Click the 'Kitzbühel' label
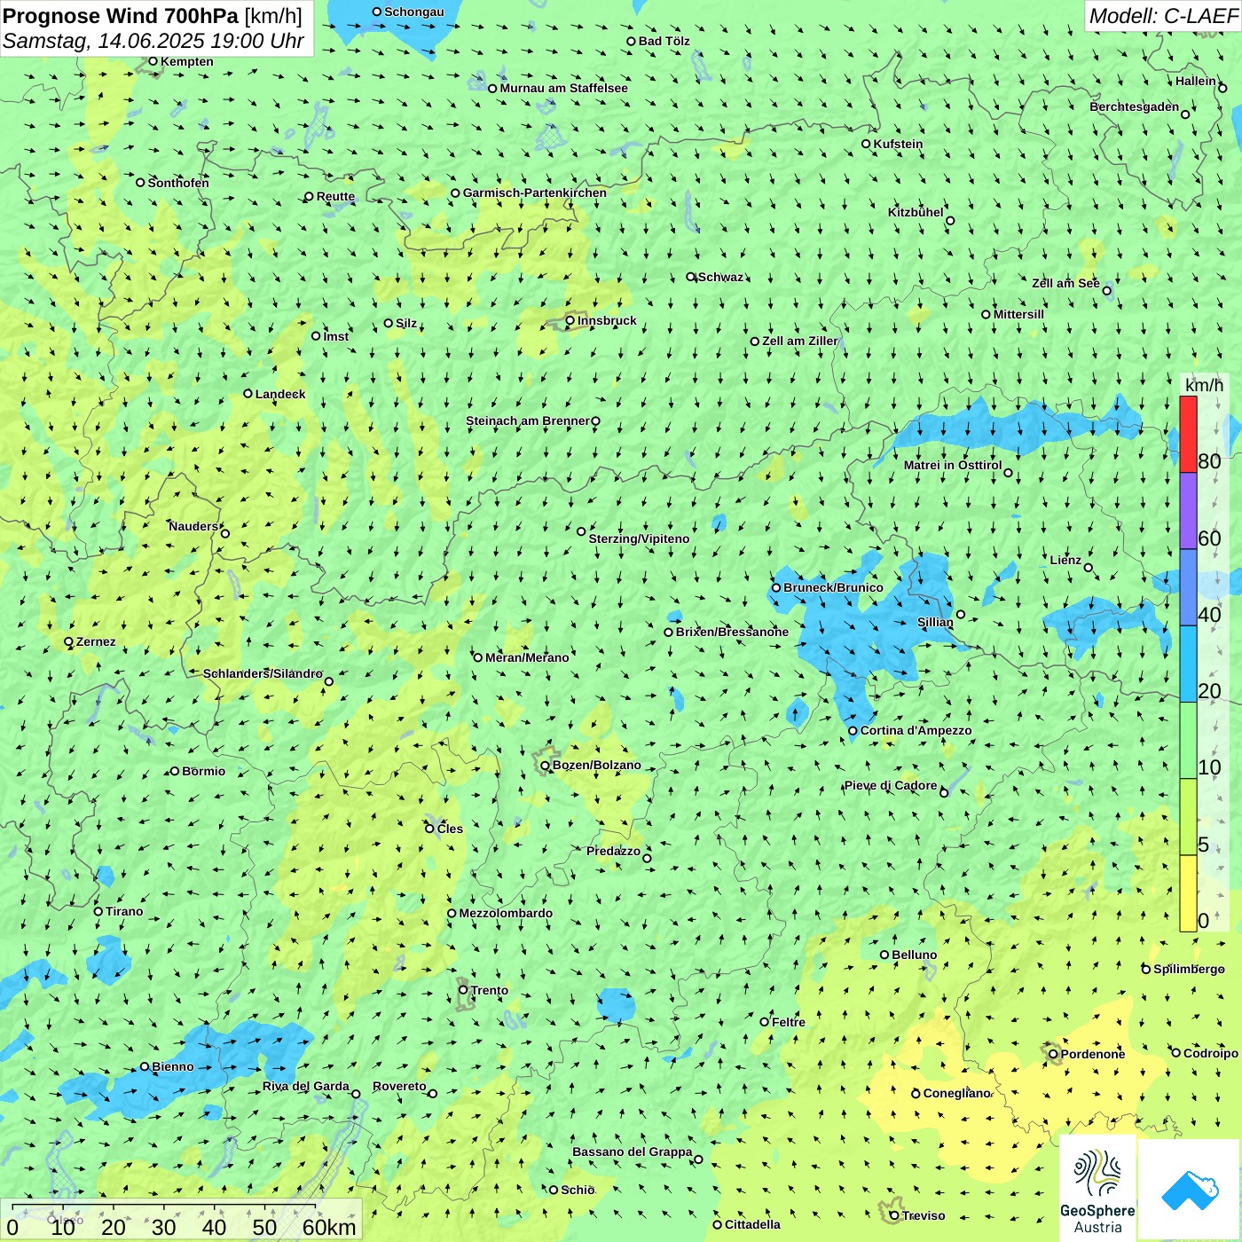The image size is (1242, 1242). point(916,212)
